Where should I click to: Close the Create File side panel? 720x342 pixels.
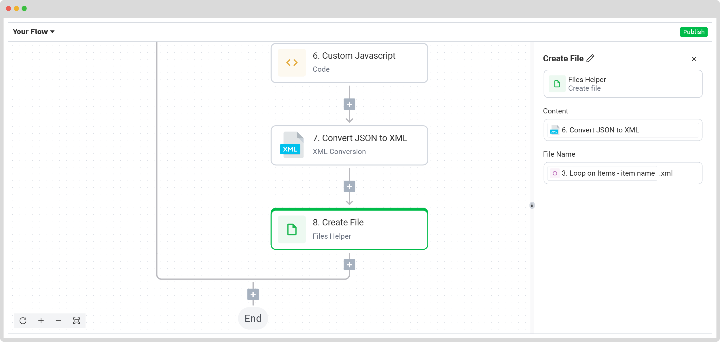click(694, 59)
